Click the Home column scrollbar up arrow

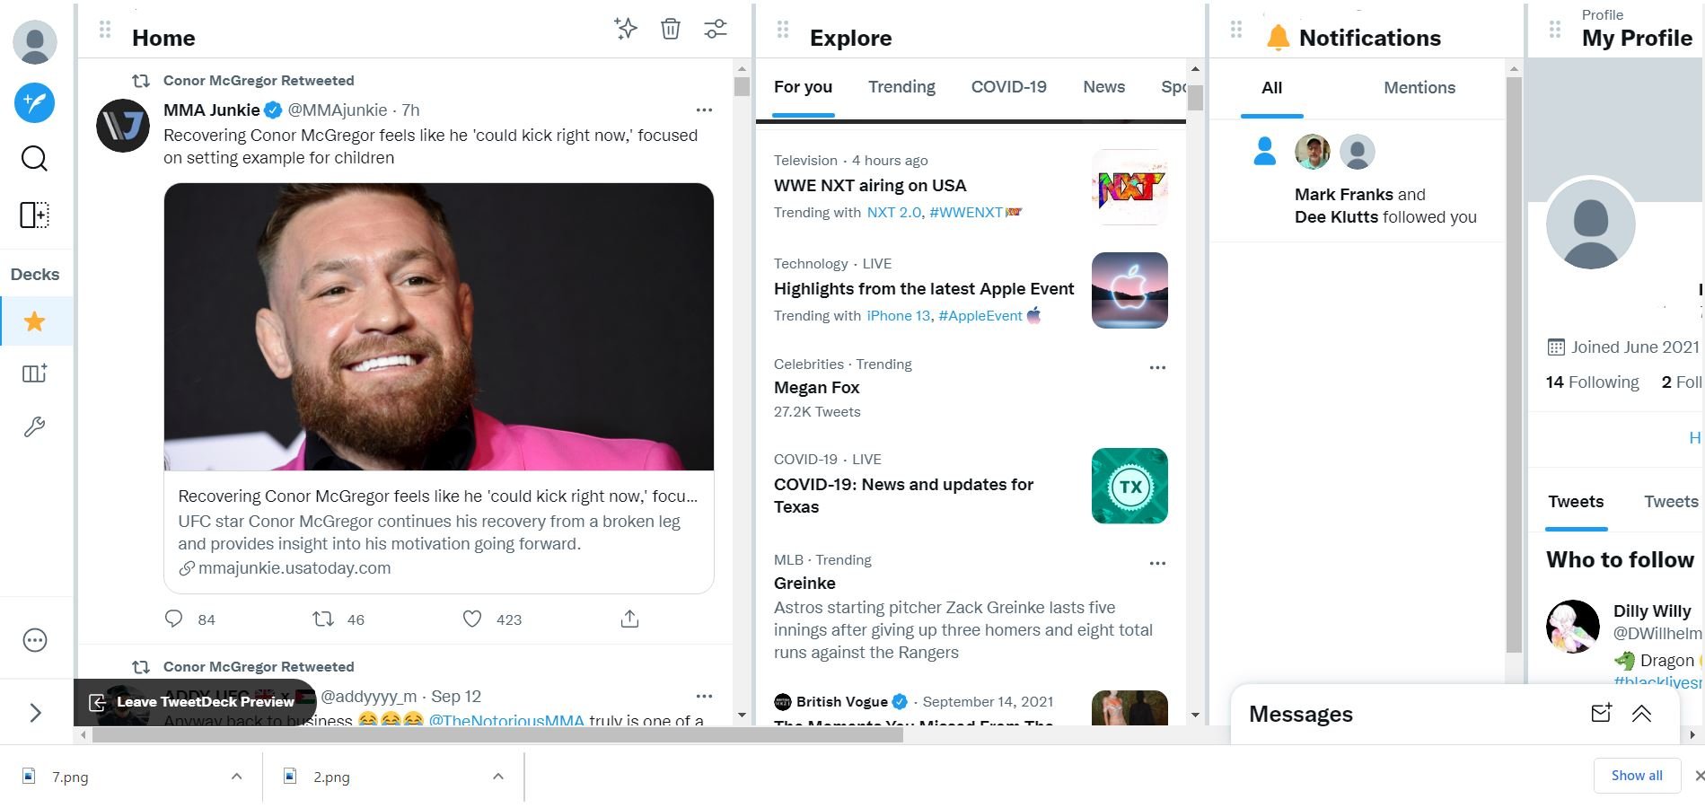point(742,68)
